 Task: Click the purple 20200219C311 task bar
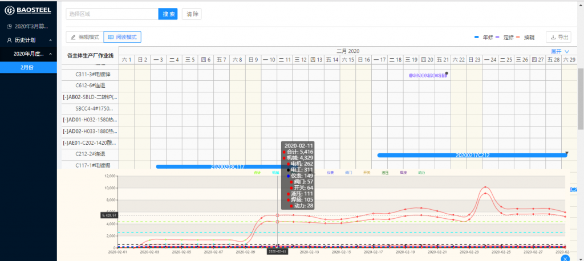click(428, 76)
